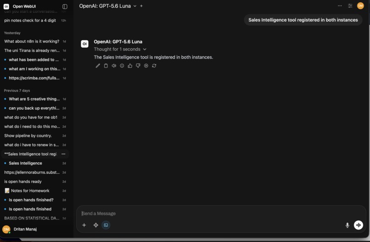Viewport: 370px width, 242px height.
Task: Click the 'Yesterday' section label
Action: (x=12, y=33)
